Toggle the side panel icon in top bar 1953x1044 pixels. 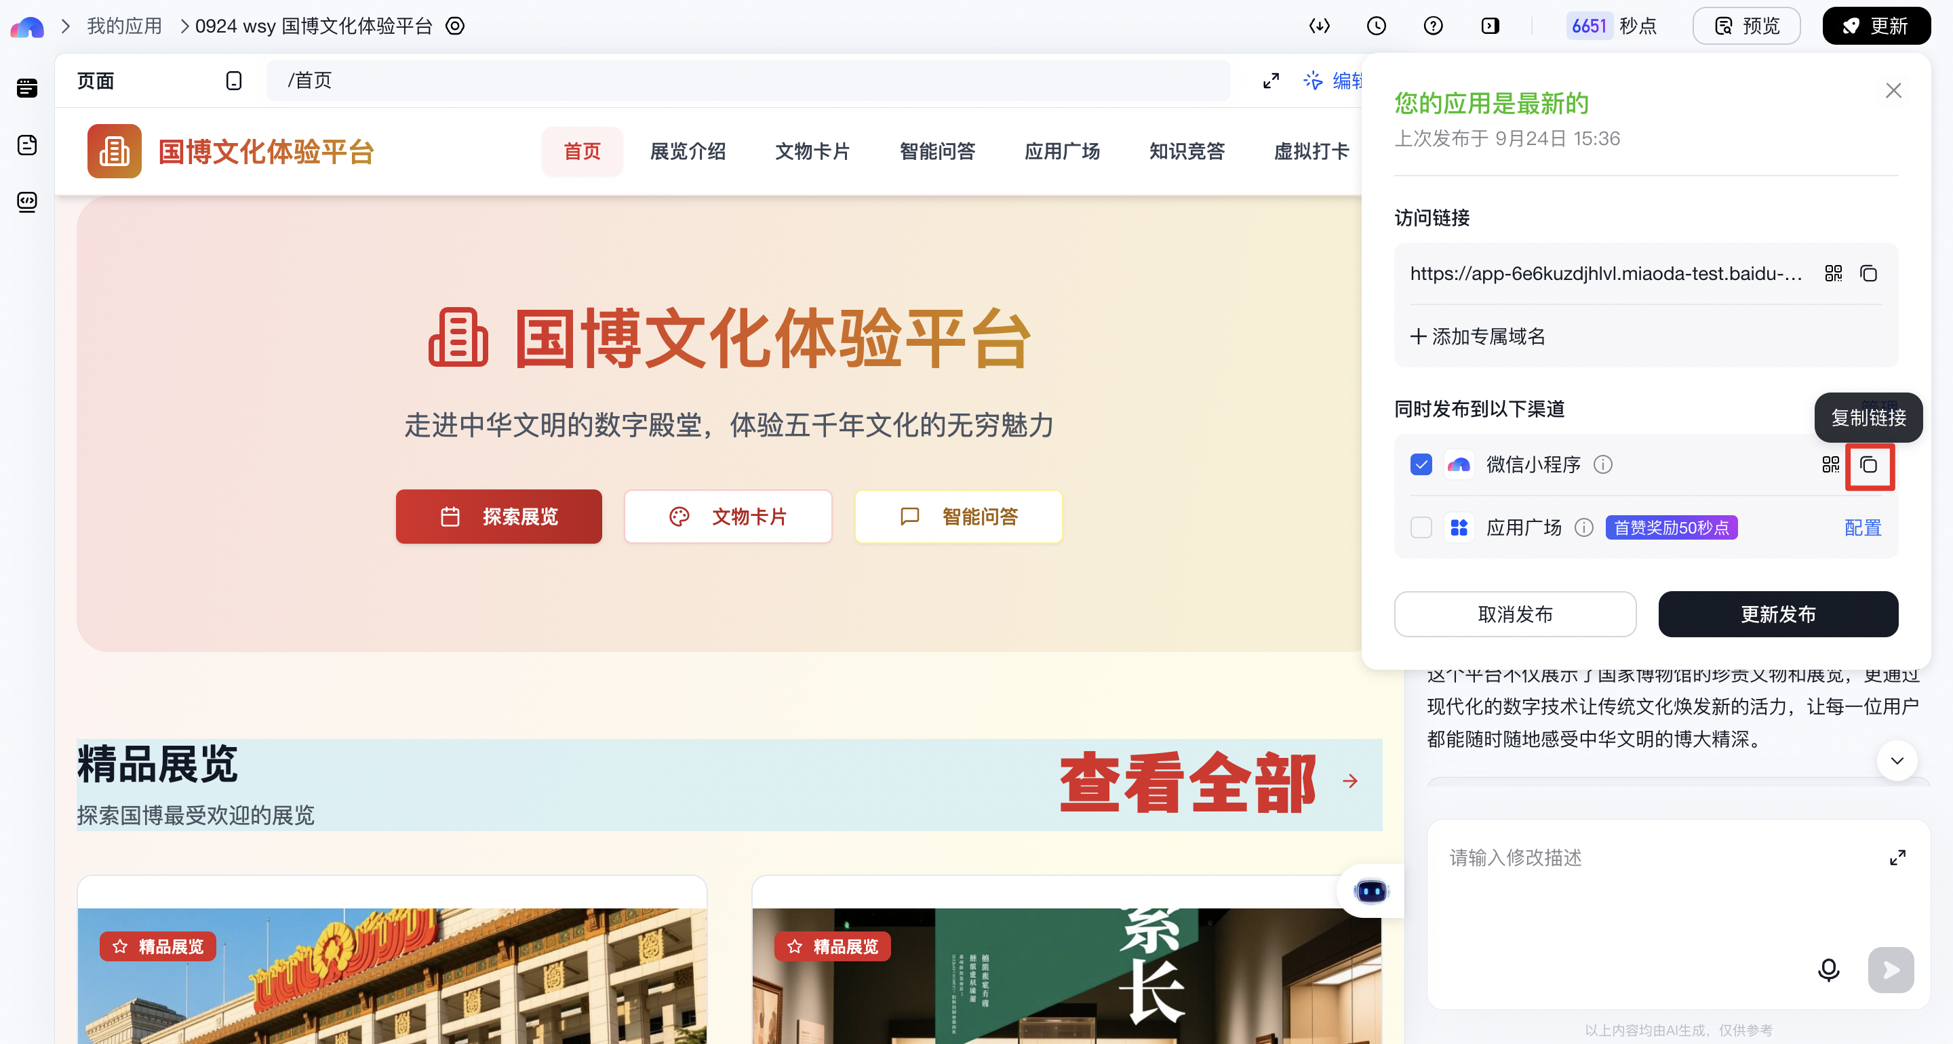[1489, 26]
